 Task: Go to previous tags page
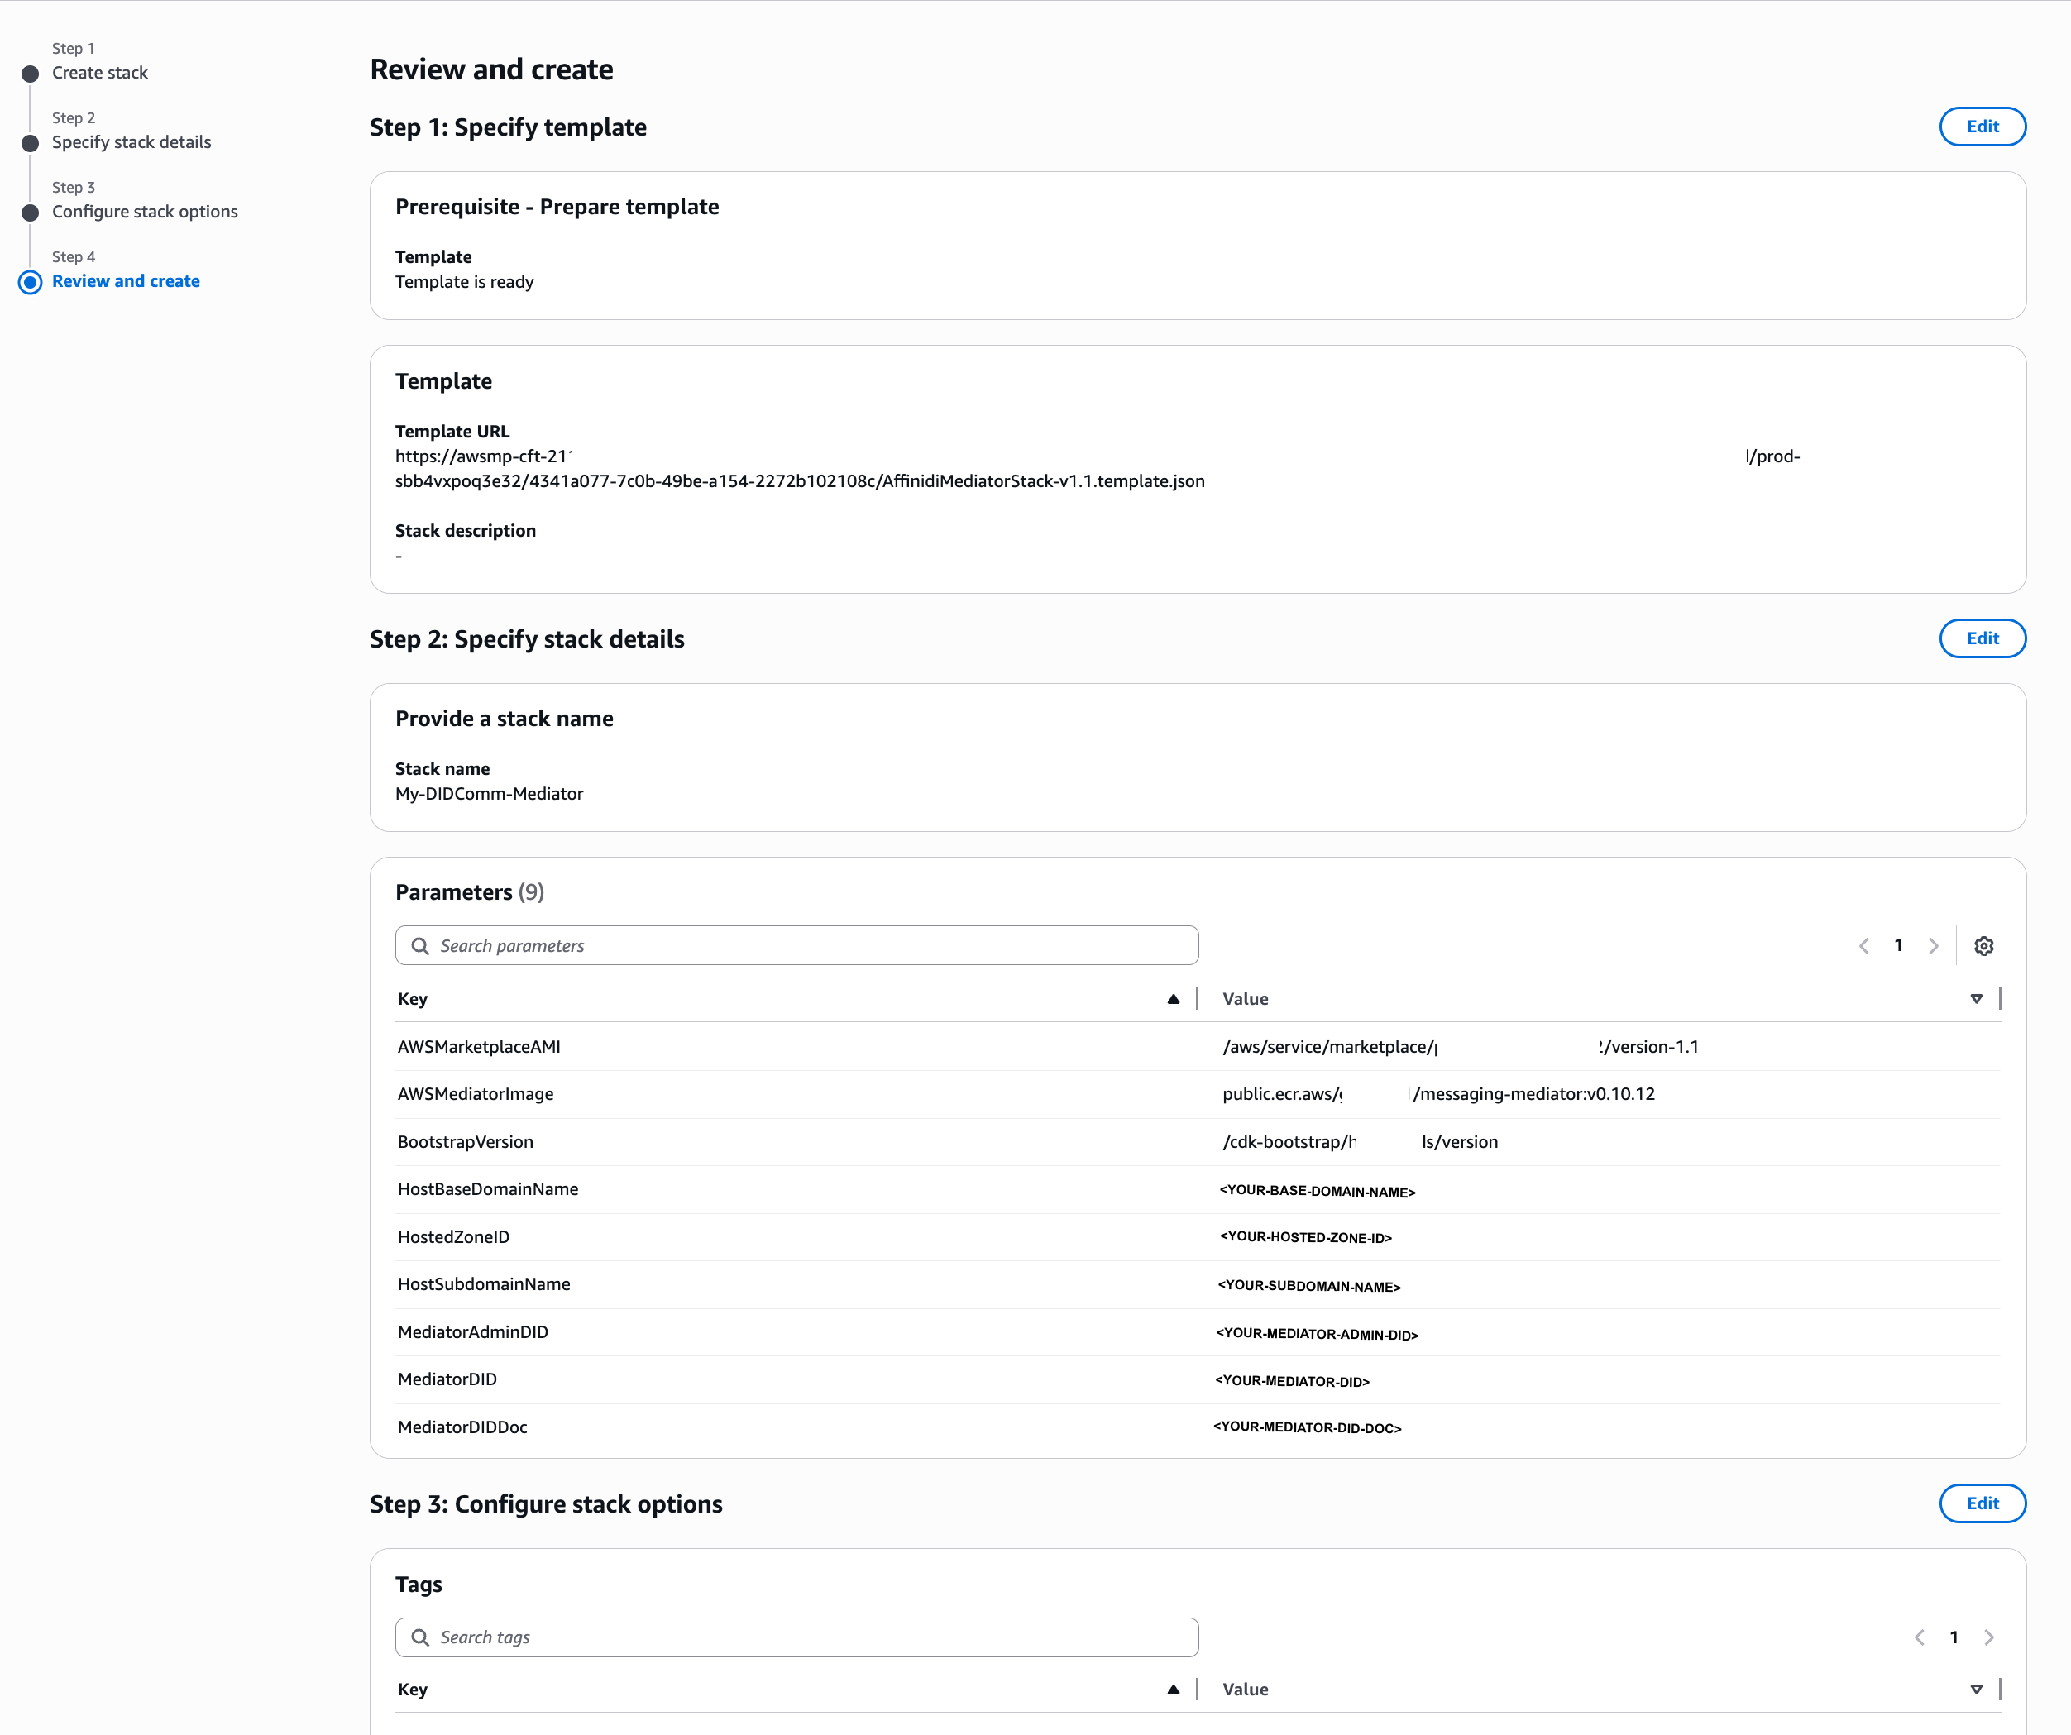click(1919, 1637)
